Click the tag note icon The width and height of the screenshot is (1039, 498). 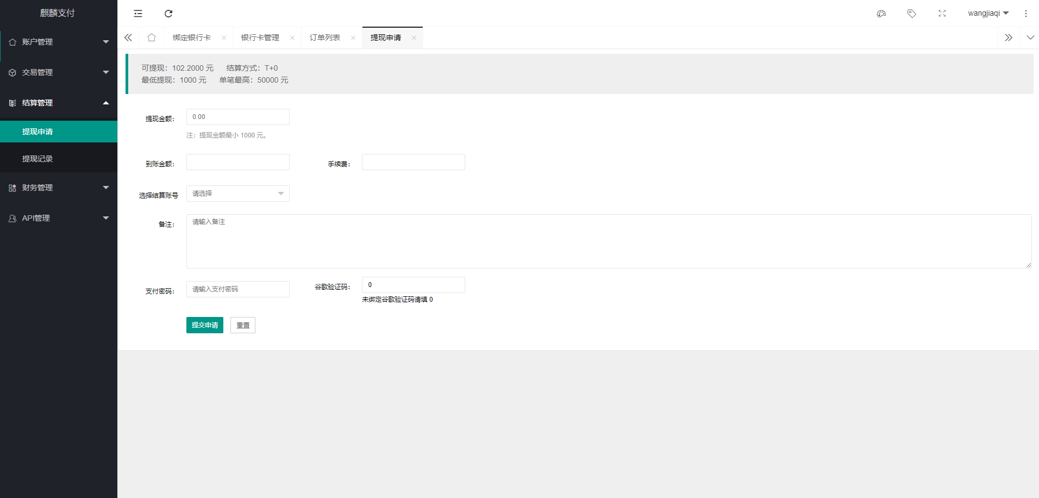(912, 14)
